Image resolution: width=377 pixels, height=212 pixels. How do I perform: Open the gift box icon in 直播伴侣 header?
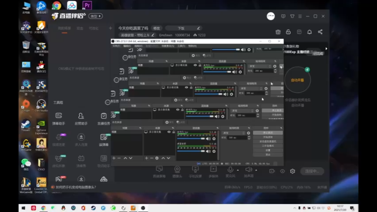coord(278,32)
